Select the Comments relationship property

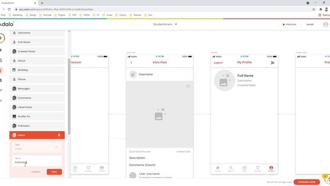click(37, 98)
